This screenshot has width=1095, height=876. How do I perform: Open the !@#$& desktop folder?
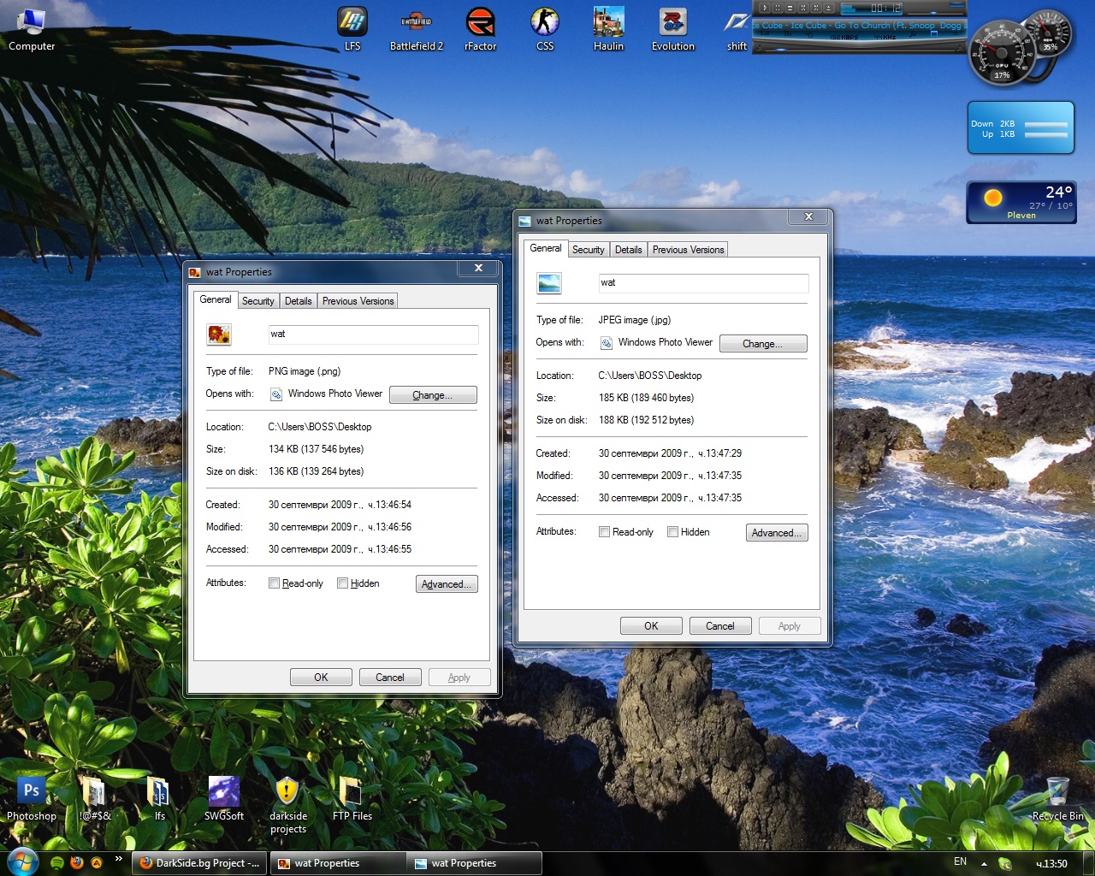pyautogui.click(x=95, y=798)
